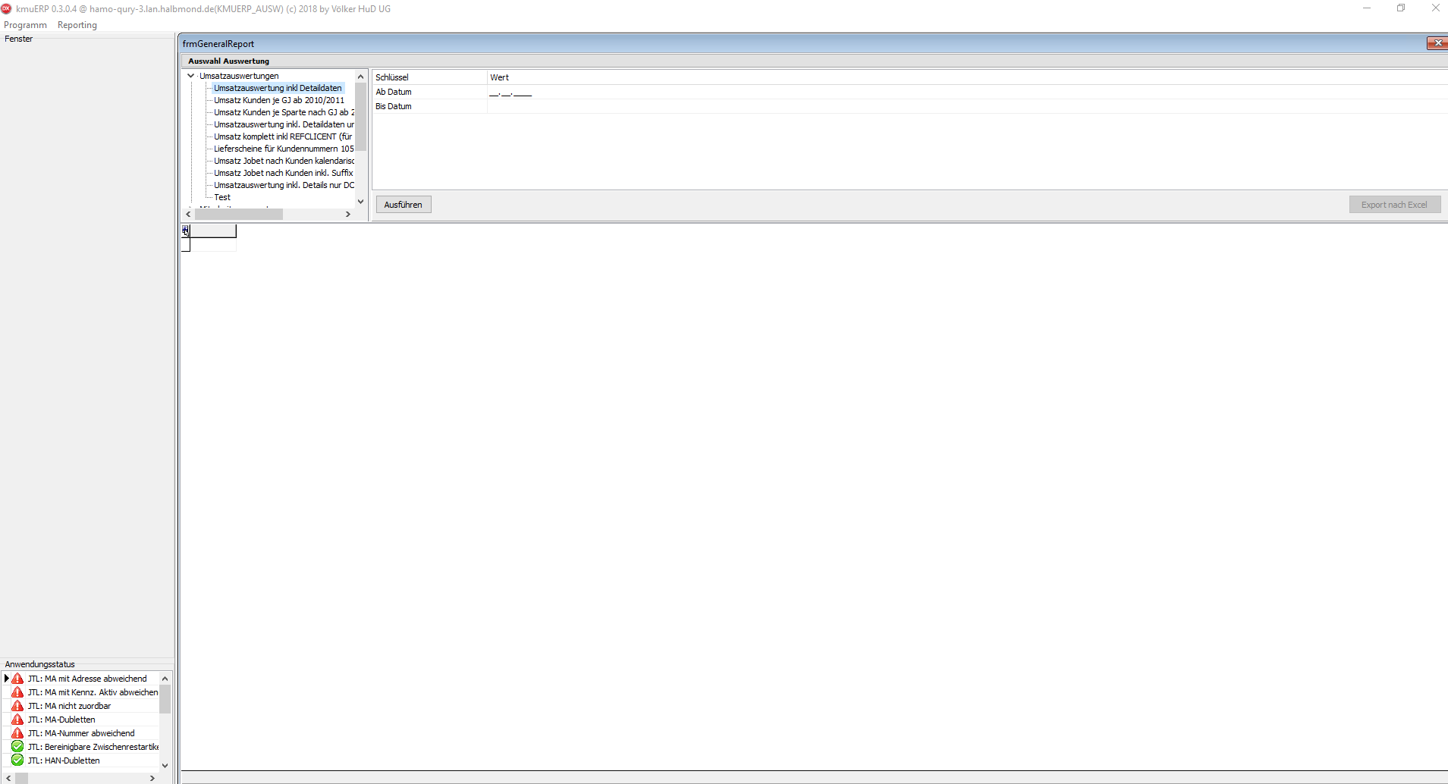Click warning icon beside MA nicht zuordbar
The image size is (1448, 784).
[x=17, y=706]
